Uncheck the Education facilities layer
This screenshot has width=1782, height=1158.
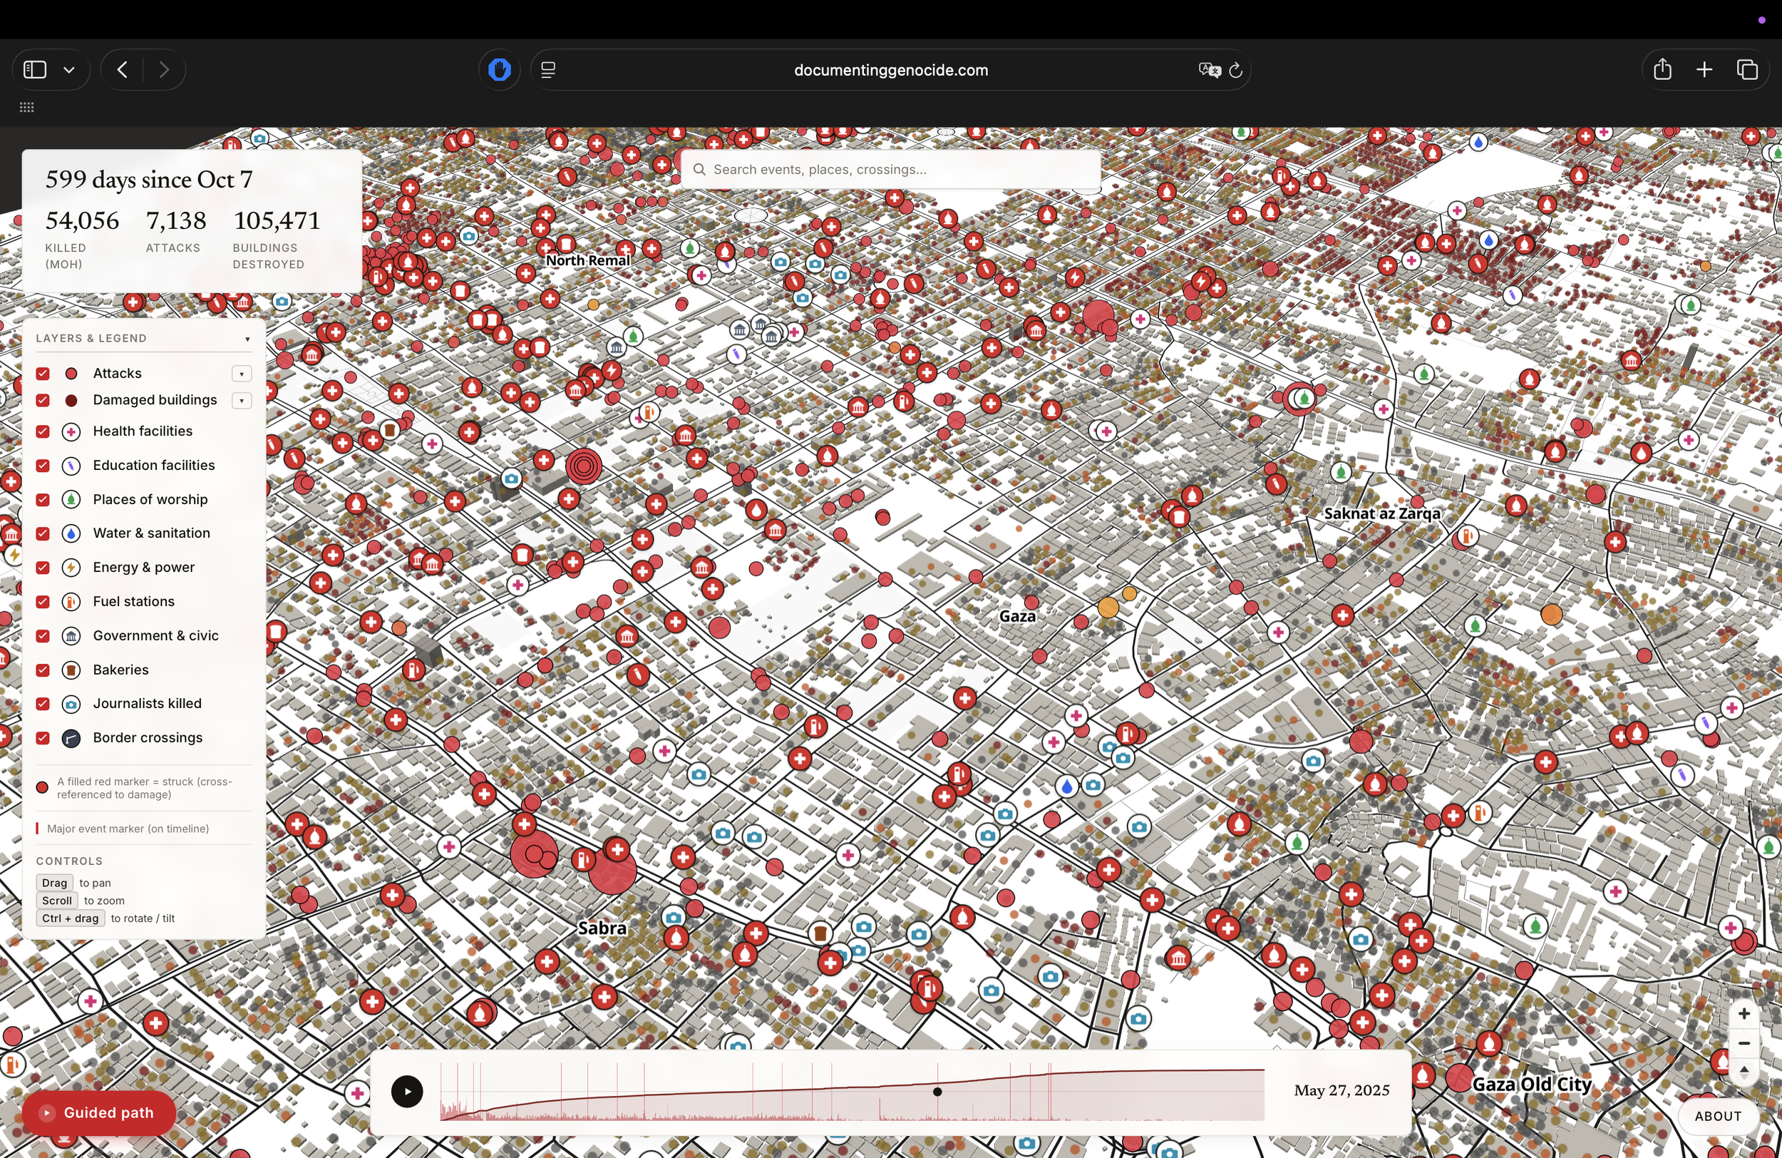click(43, 465)
